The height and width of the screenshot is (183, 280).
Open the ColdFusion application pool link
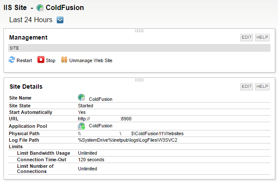pos(101,126)
